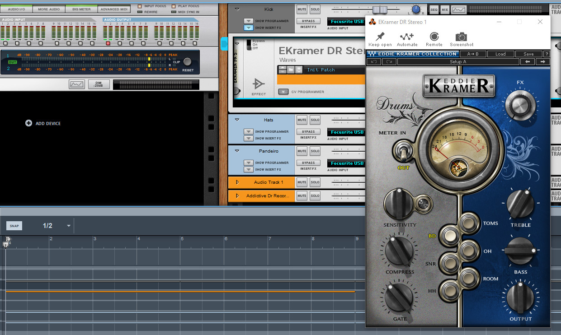Click the Output knob
The image size is (561, 335).
520,298
